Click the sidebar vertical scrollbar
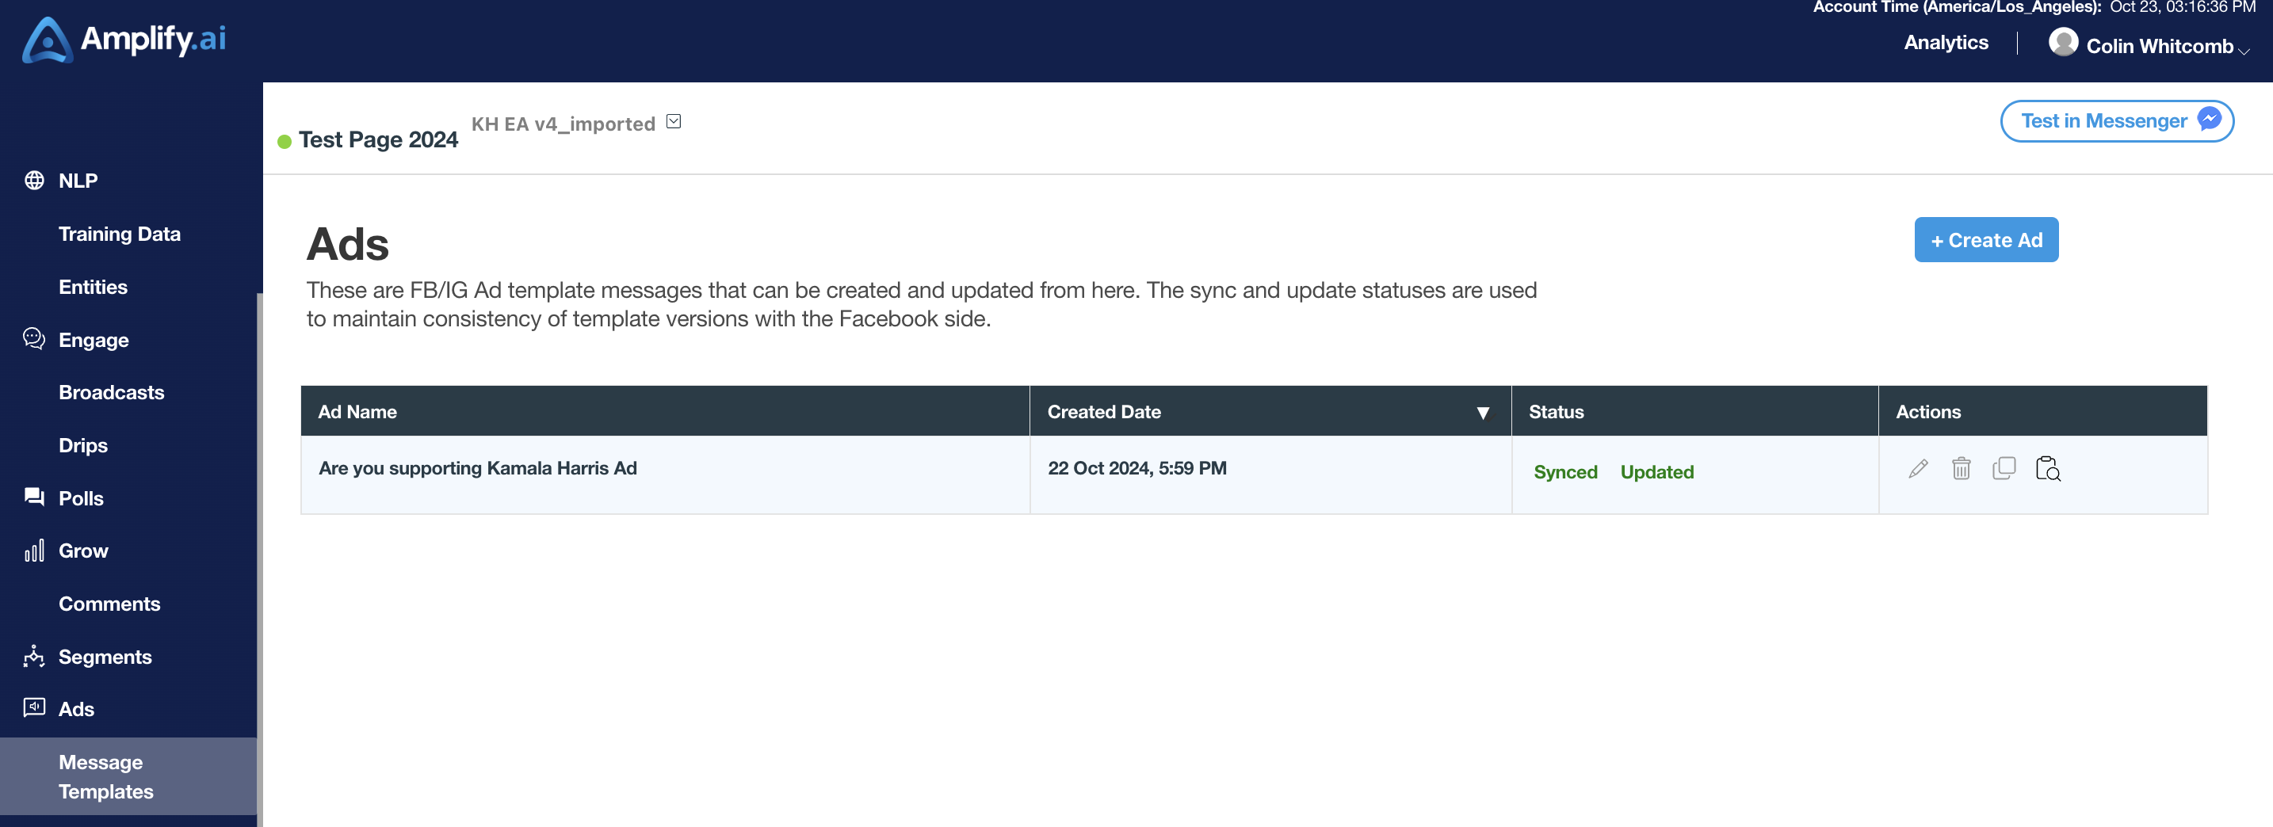This screenshot has height=827, width=2273. [259, 560]
